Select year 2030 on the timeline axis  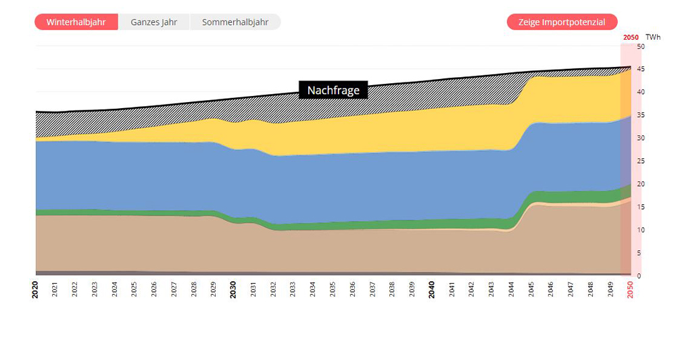tap(233, 290)
